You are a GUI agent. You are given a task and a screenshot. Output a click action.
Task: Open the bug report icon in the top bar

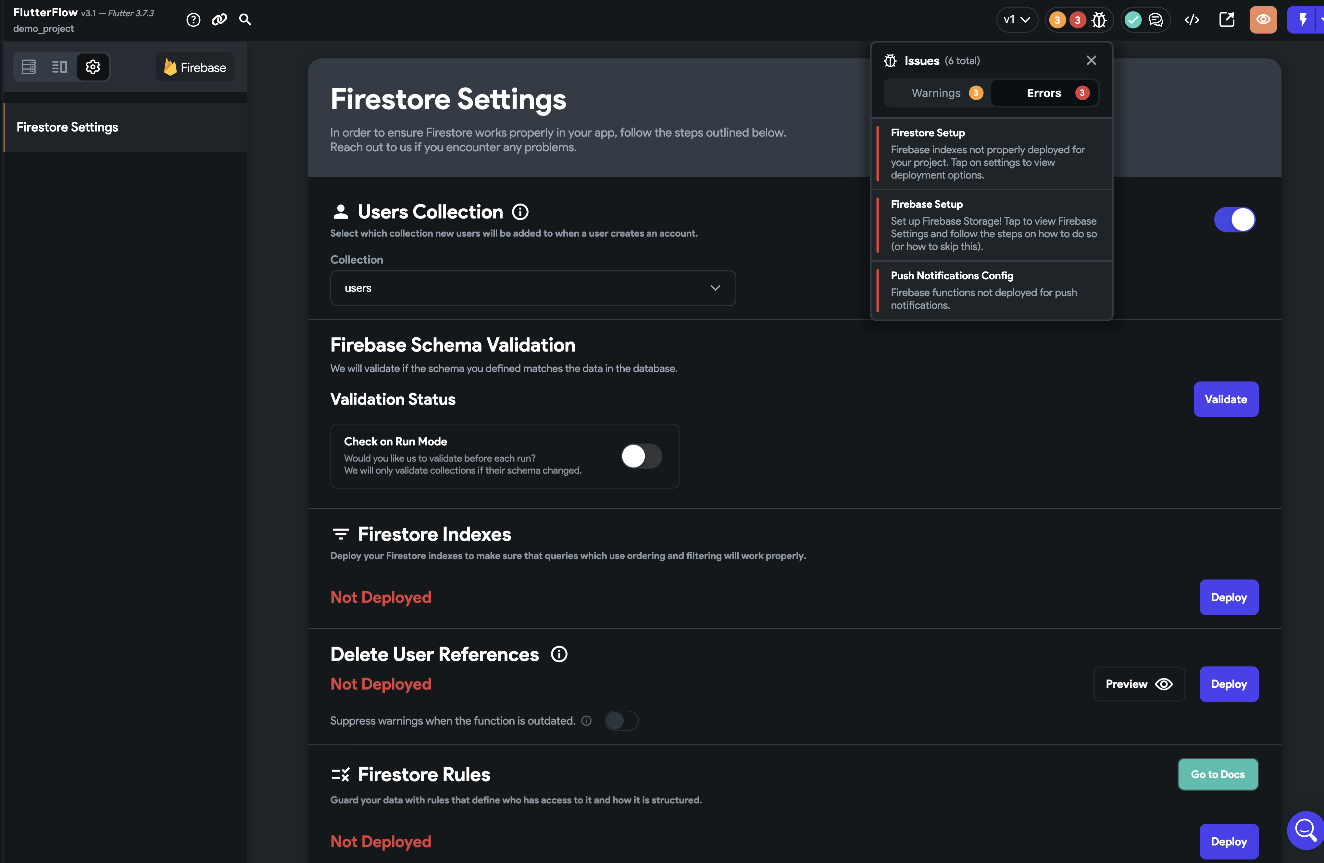(1100, 19)
